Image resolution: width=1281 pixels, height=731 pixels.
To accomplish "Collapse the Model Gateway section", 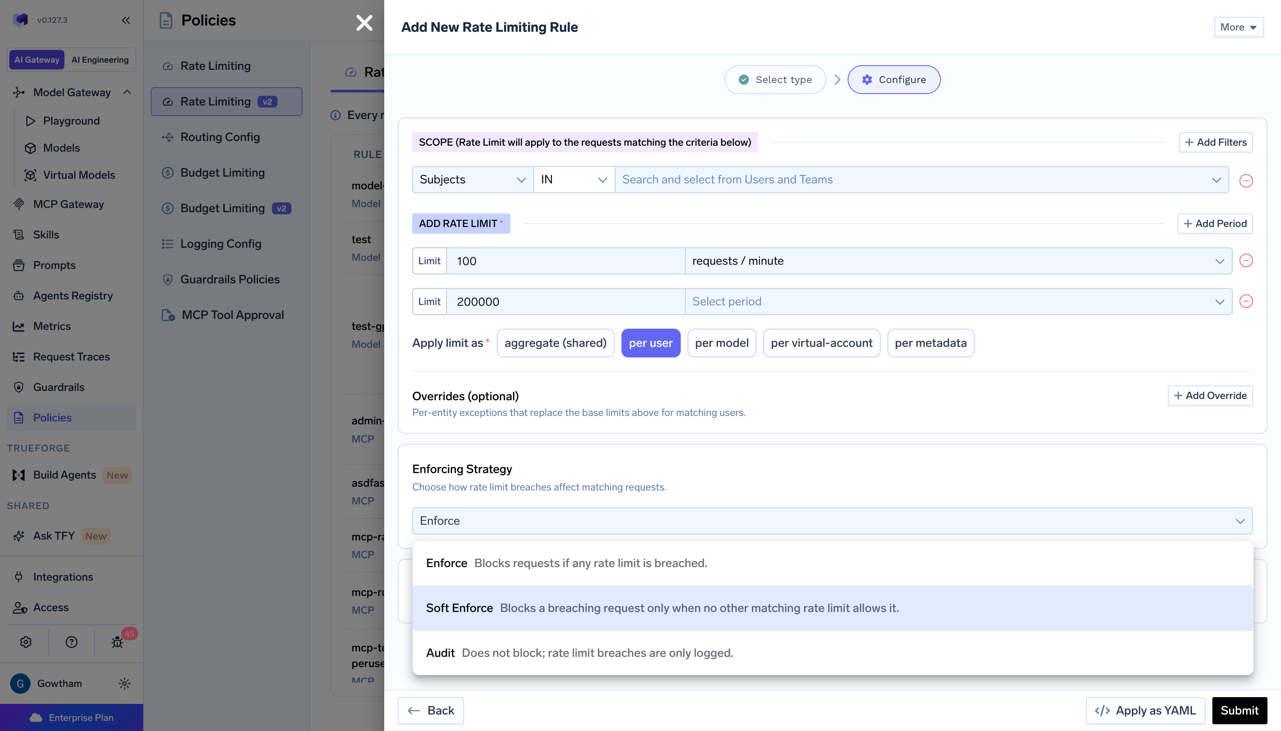I will pos(127,92).
